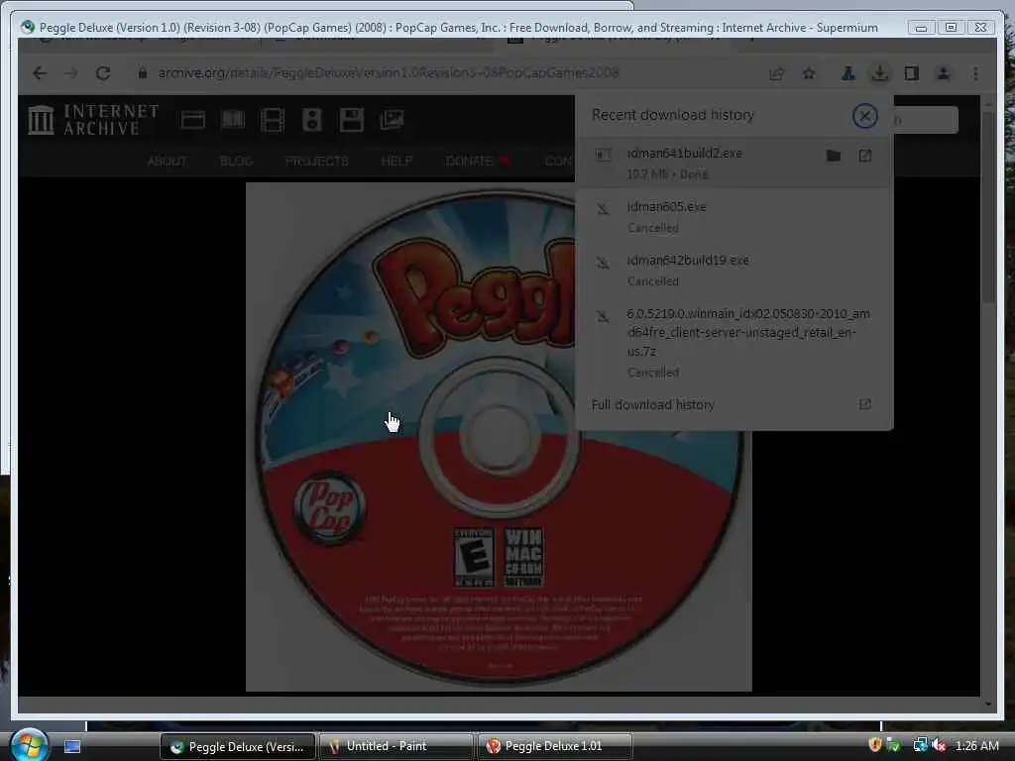
Task: Open the BLOG link
Action: click(236, 162)
